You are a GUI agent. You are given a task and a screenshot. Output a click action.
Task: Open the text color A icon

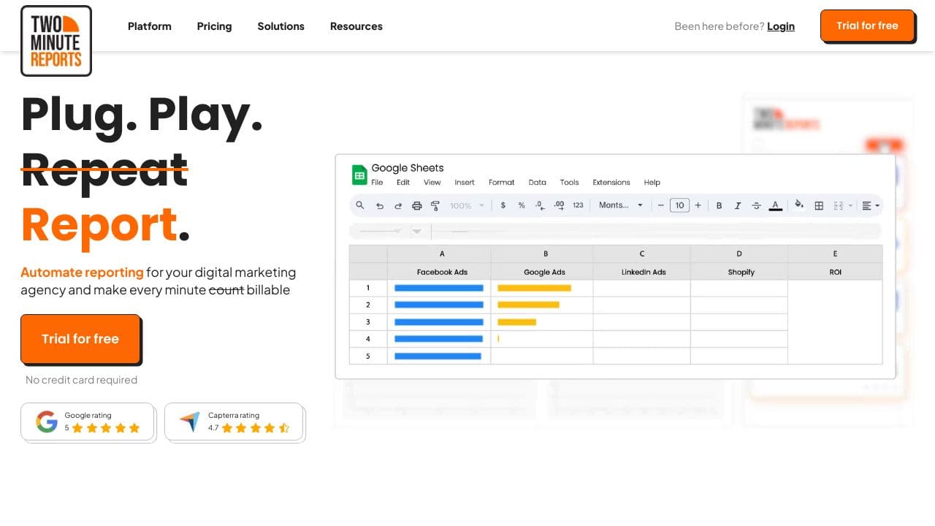point(776,205)
